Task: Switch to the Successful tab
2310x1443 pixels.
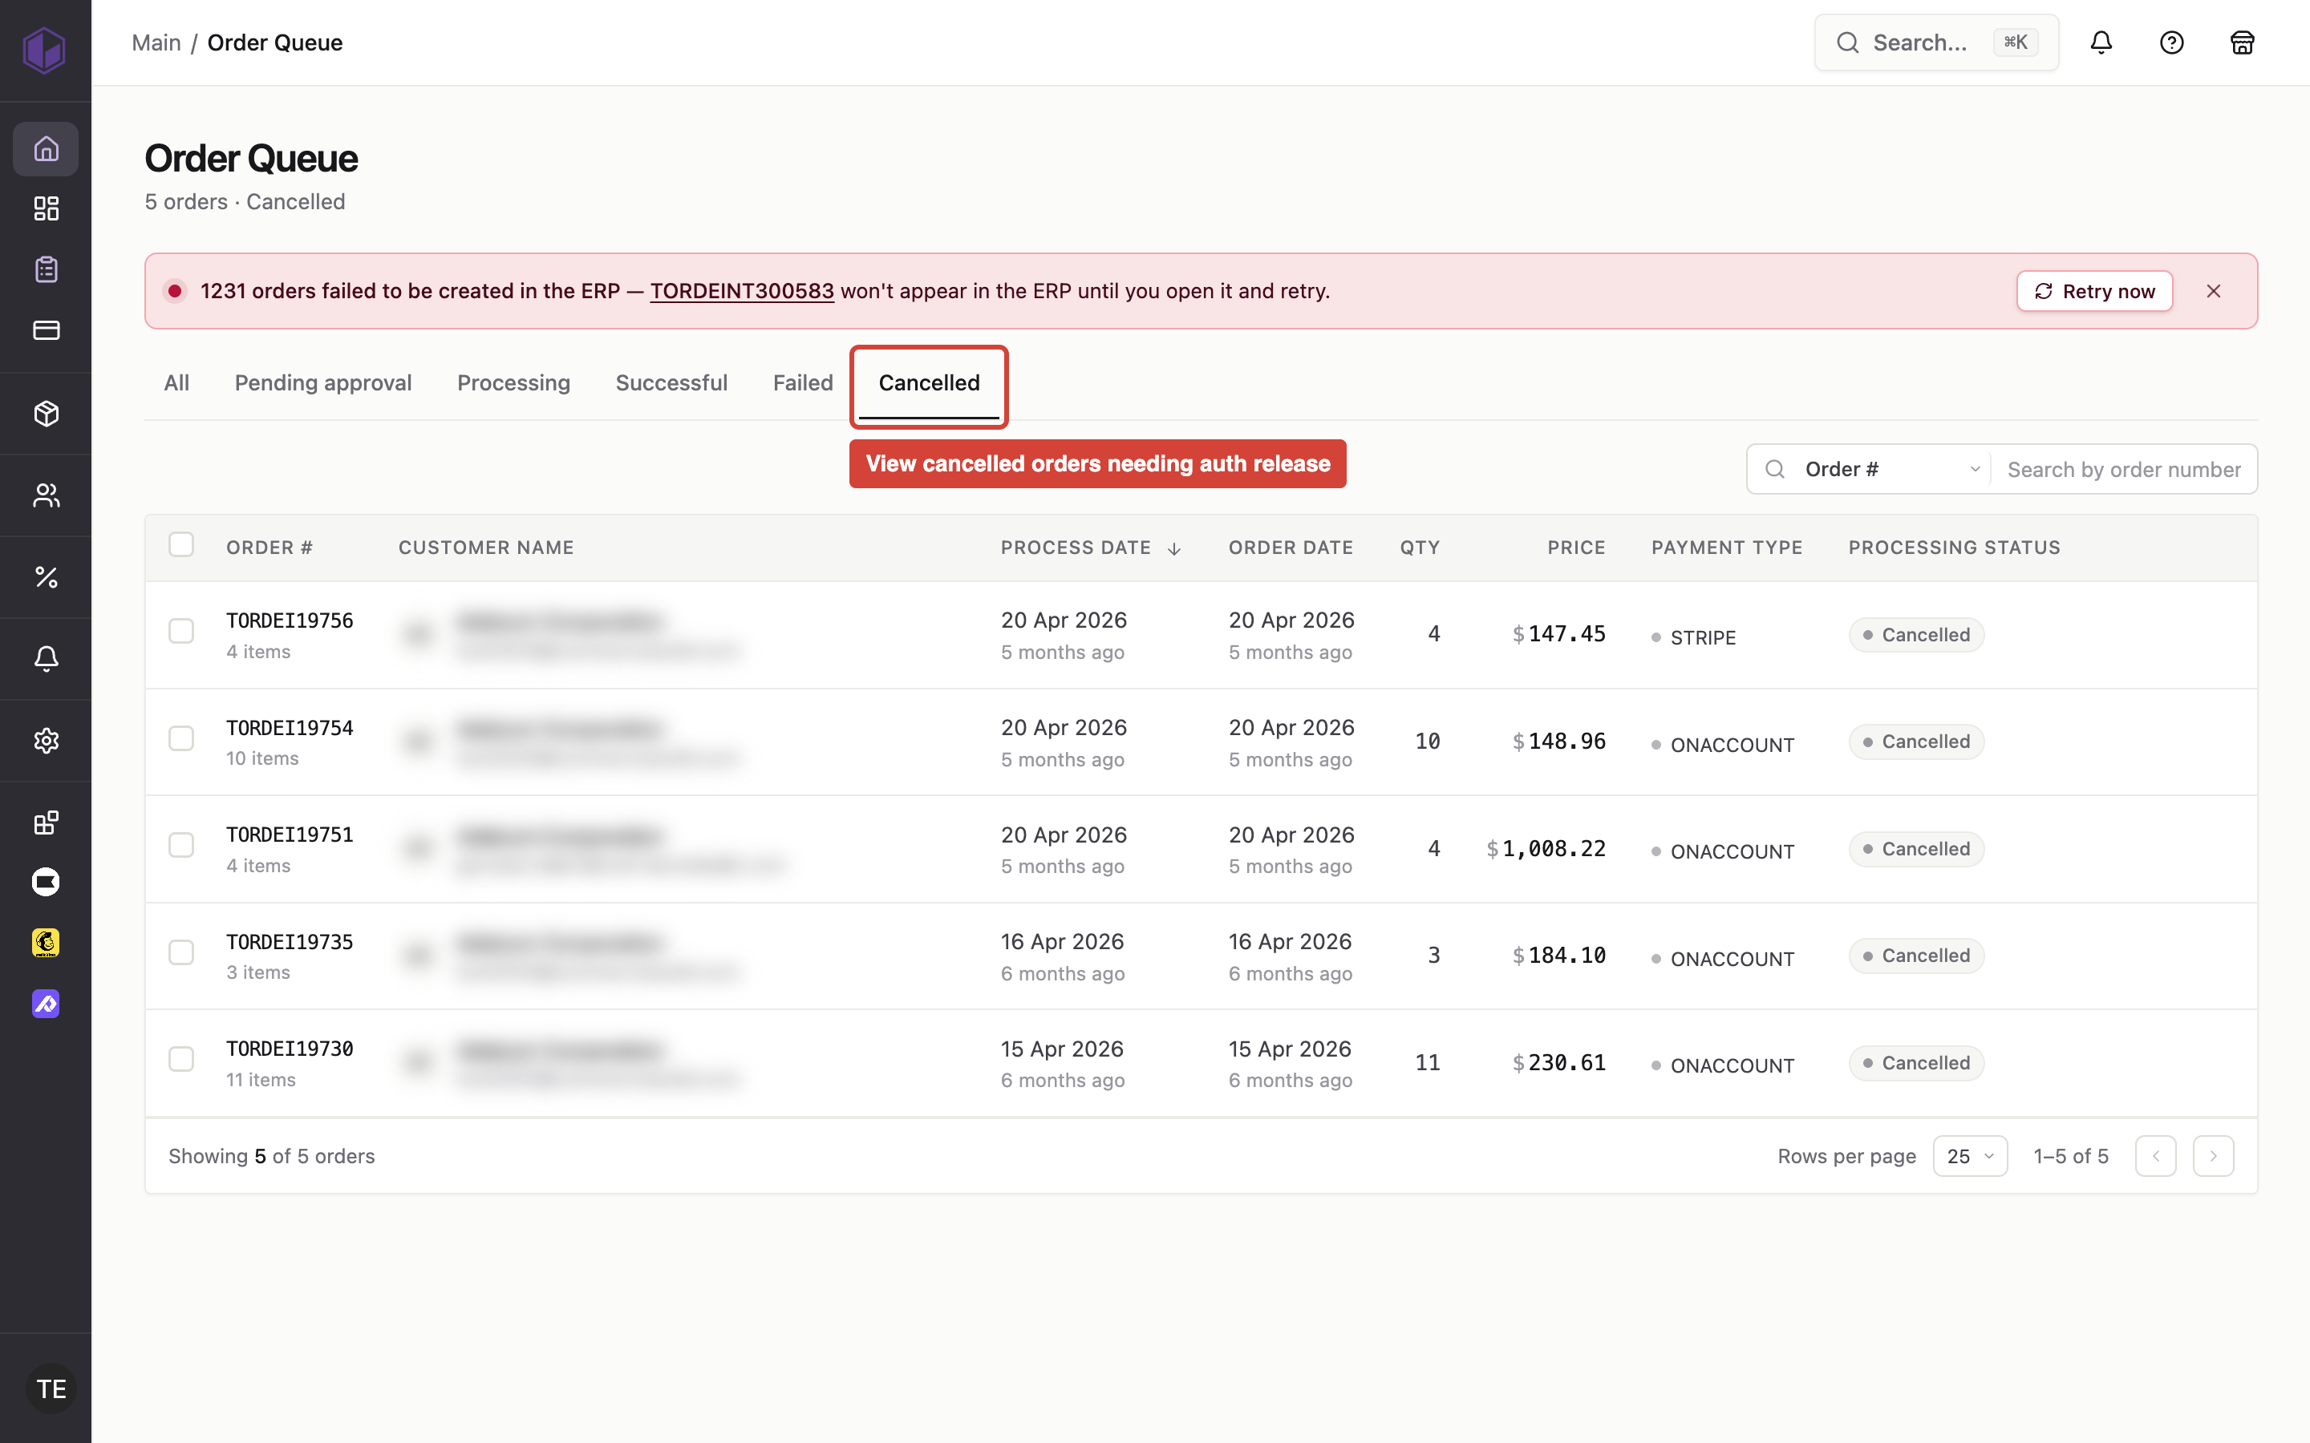Action: click(671, 382)
